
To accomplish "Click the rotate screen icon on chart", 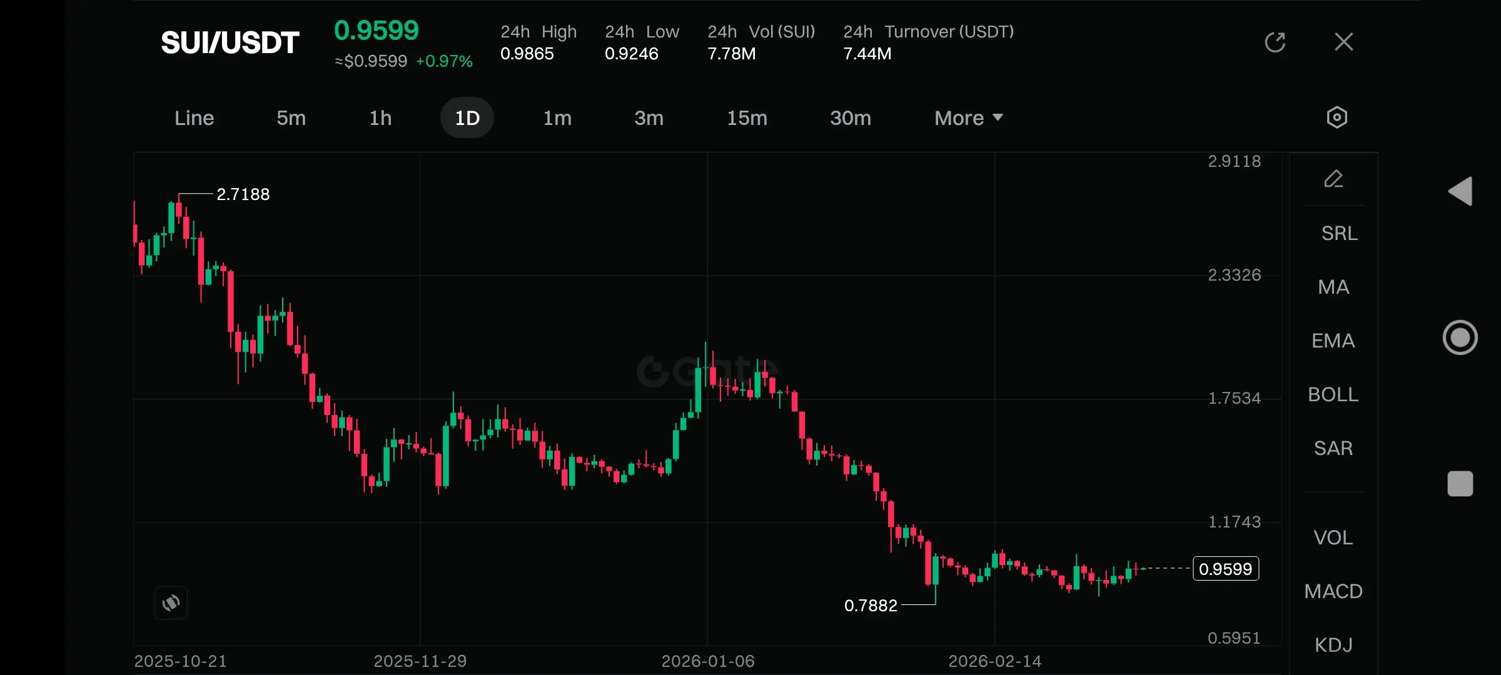I will coord(171,602).
